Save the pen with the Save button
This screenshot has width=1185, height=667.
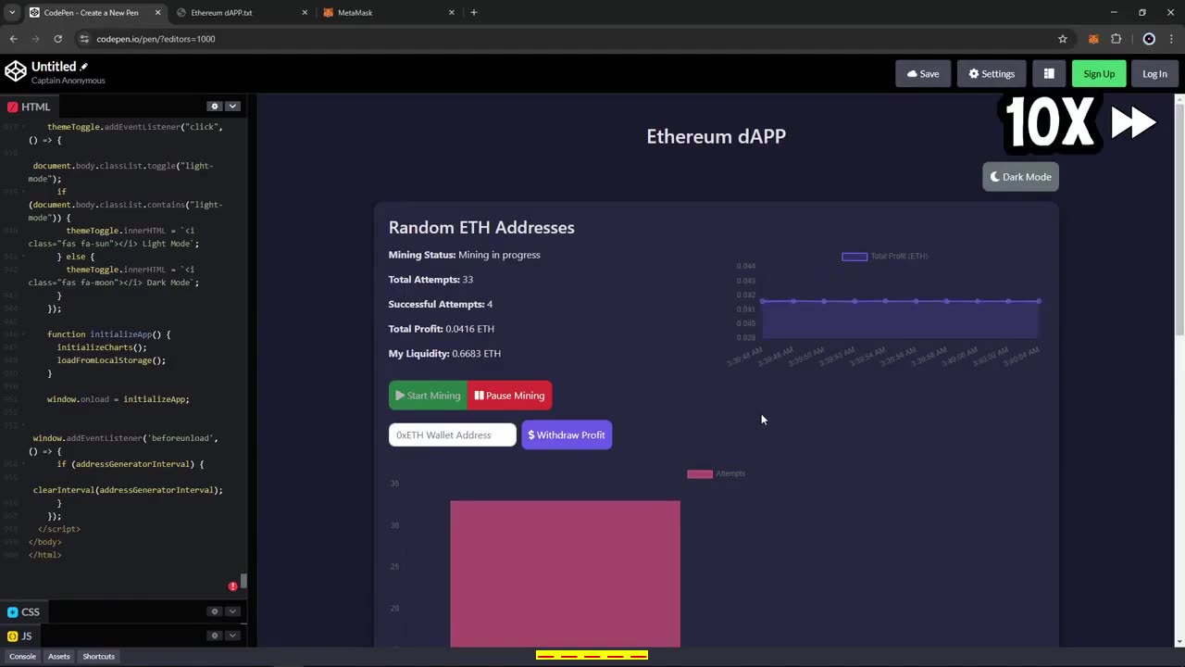[923, 74]
